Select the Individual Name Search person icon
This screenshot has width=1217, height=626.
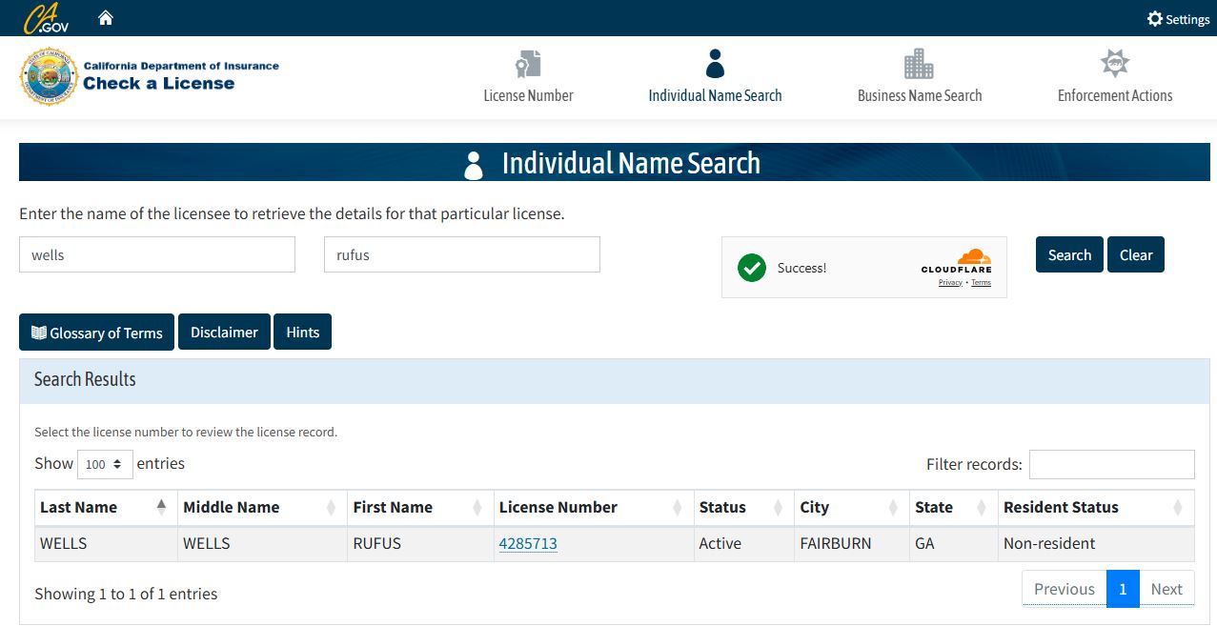coord(715,64)
